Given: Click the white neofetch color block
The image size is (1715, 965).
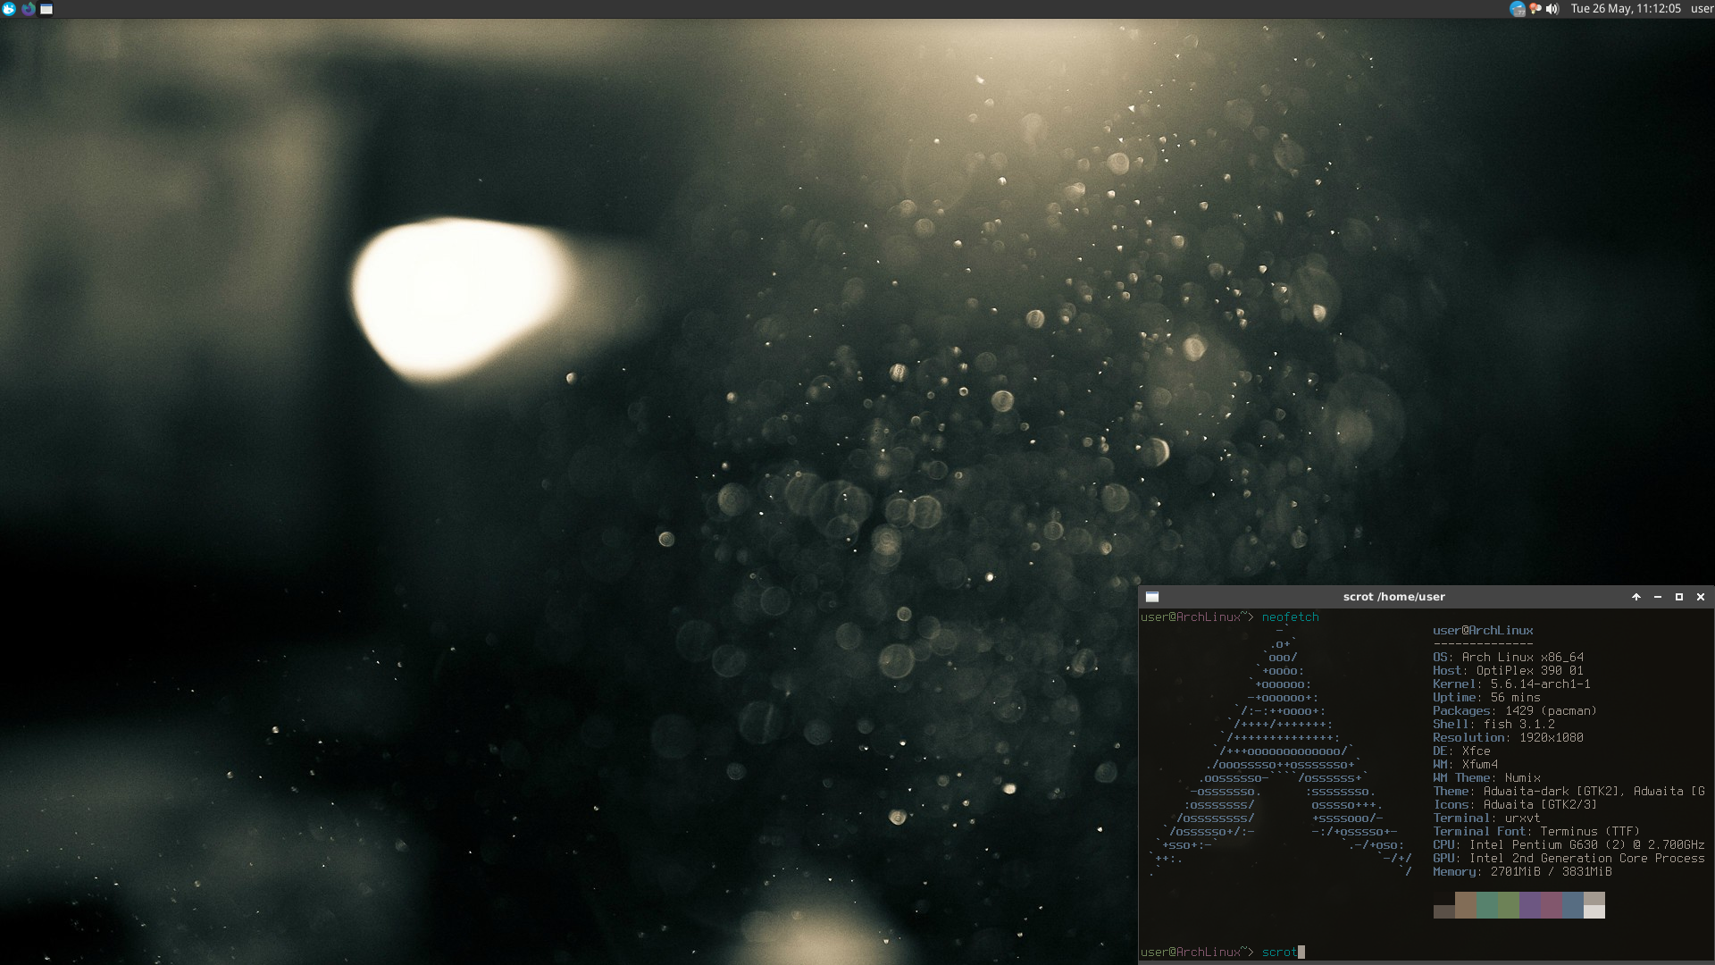Looking at the screenshot, I should click(x=1594, y=911).
